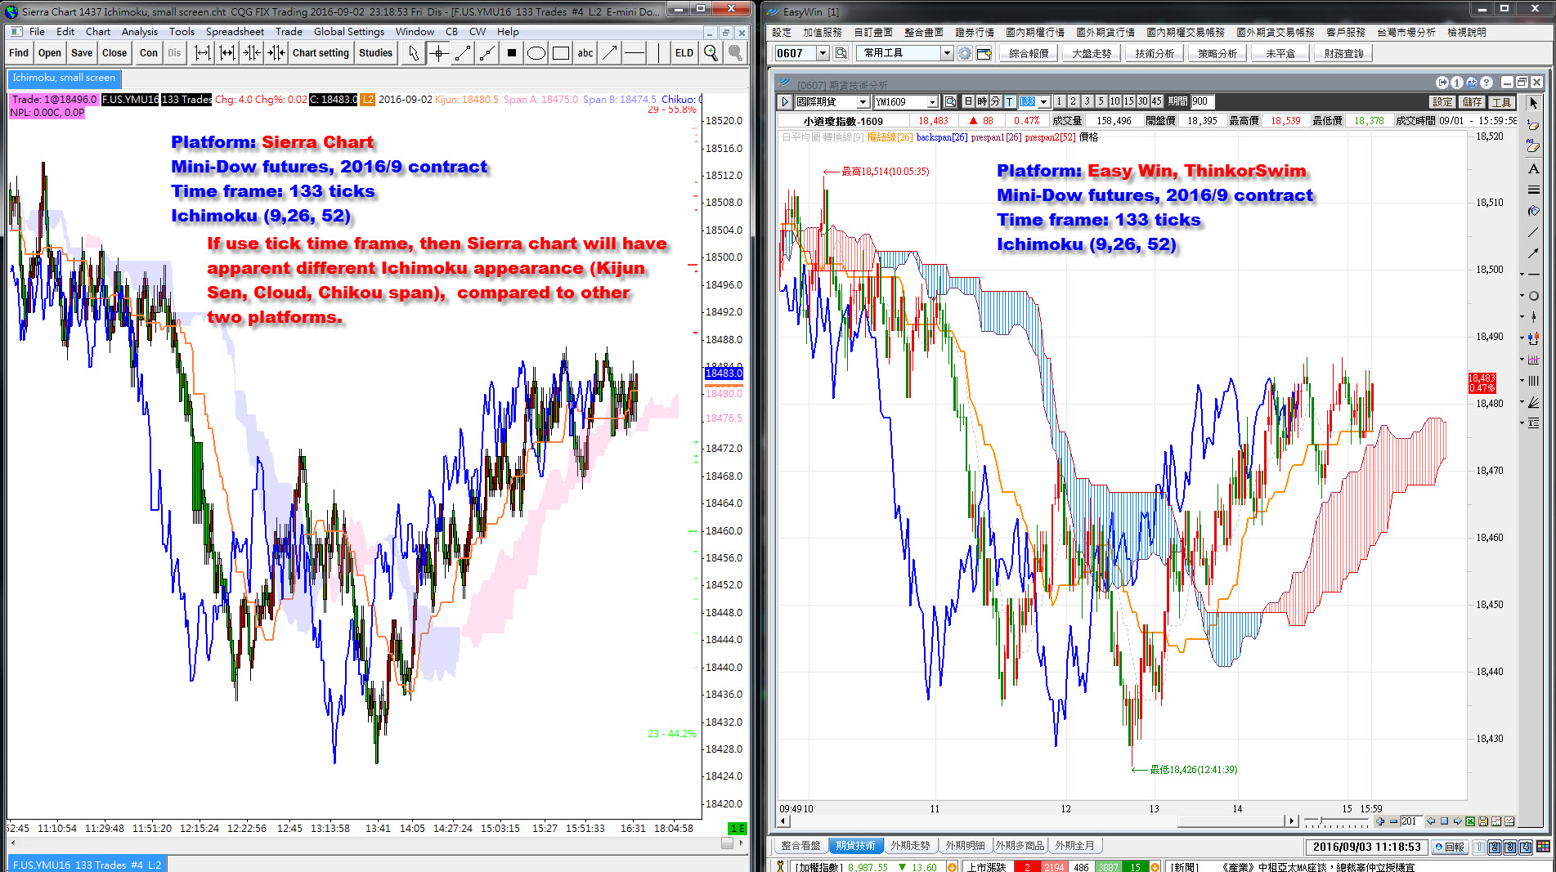1556x872 pixels.
Task: Open the 國外期貨行情 menu in EasyWin
Action: (1105, 33)
